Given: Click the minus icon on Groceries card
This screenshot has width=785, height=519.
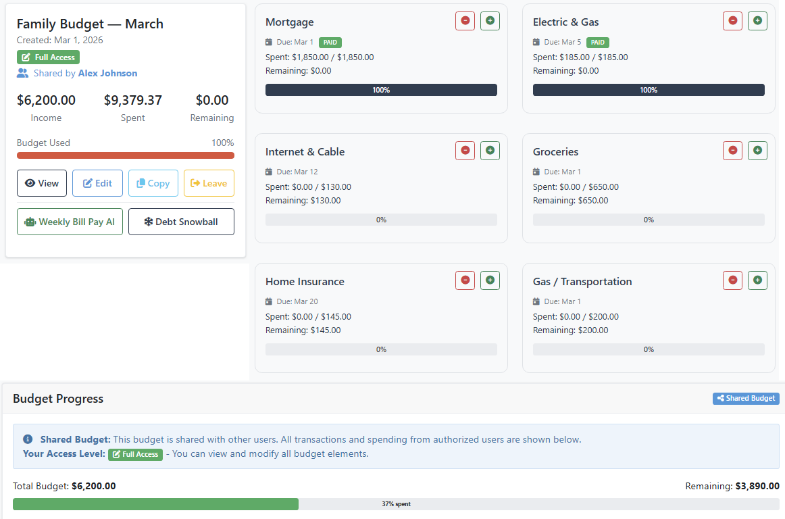Looking at the screenshot, I should (732, 151).
